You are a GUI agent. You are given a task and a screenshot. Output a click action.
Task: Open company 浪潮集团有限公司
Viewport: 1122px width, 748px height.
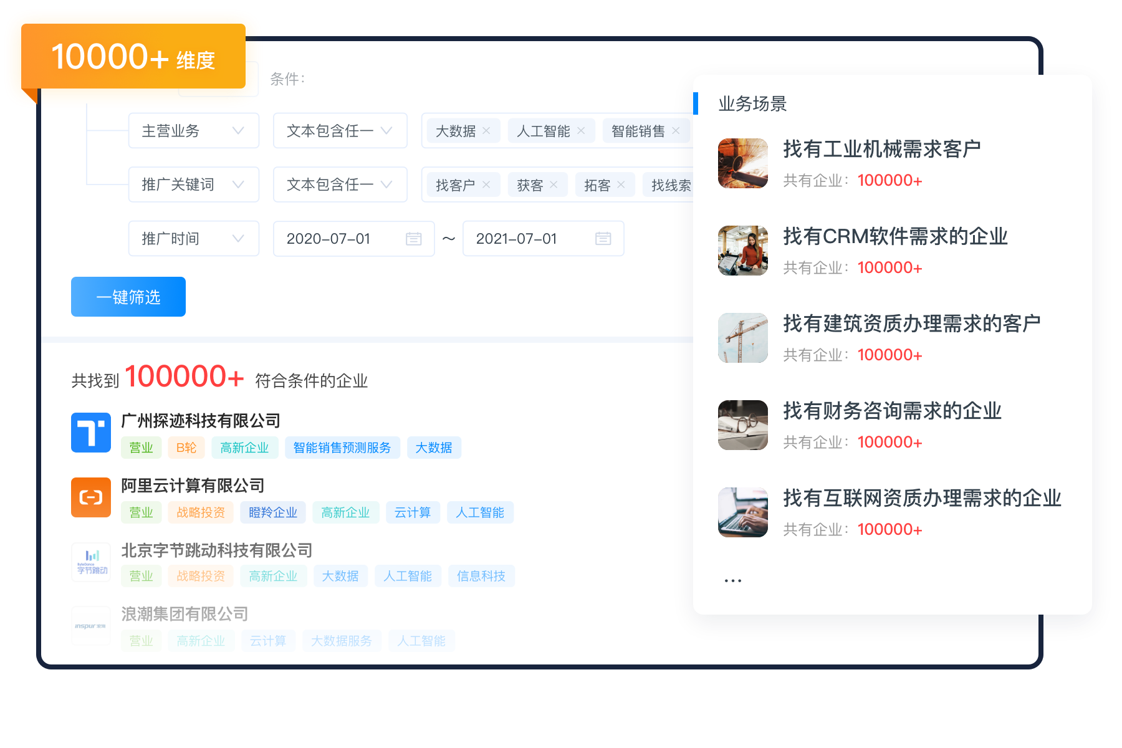[x=185, y=615]
